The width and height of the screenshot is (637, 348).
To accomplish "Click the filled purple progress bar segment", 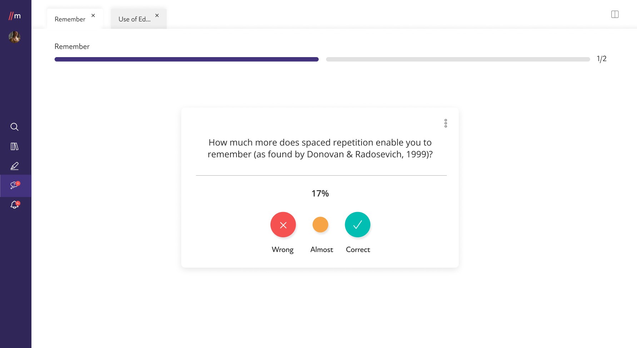I will pyautogui.click(x=186, y=59).
